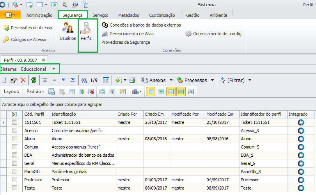The image size is (316, 195).
Task: Click the Processos button
Action: [x=192, y=81]
